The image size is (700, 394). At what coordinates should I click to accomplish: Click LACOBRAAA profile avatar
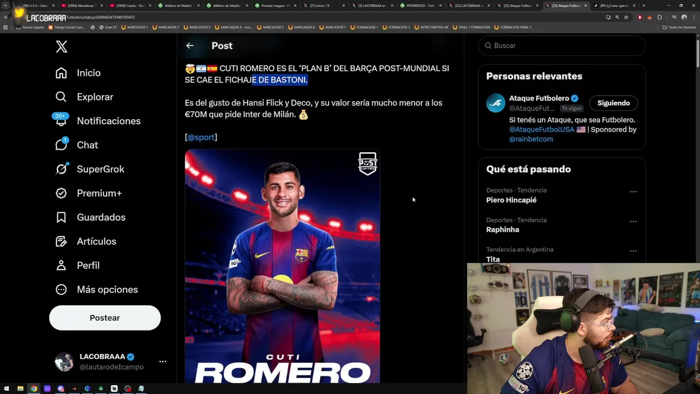pos(64,362)
